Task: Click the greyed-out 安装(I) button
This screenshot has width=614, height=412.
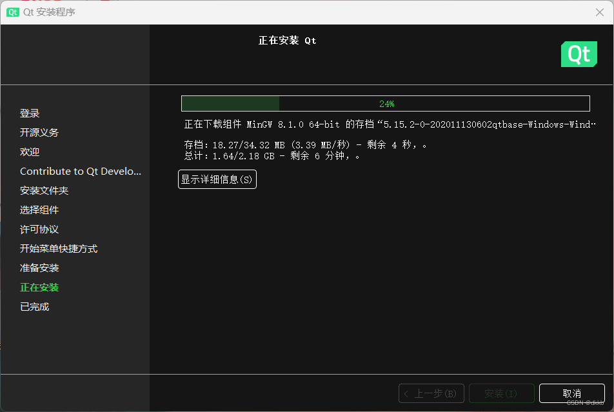Action: (502, 393)
